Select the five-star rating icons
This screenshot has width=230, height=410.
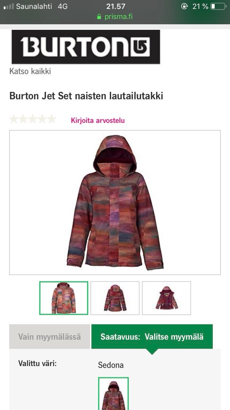(x=33, y=119)
